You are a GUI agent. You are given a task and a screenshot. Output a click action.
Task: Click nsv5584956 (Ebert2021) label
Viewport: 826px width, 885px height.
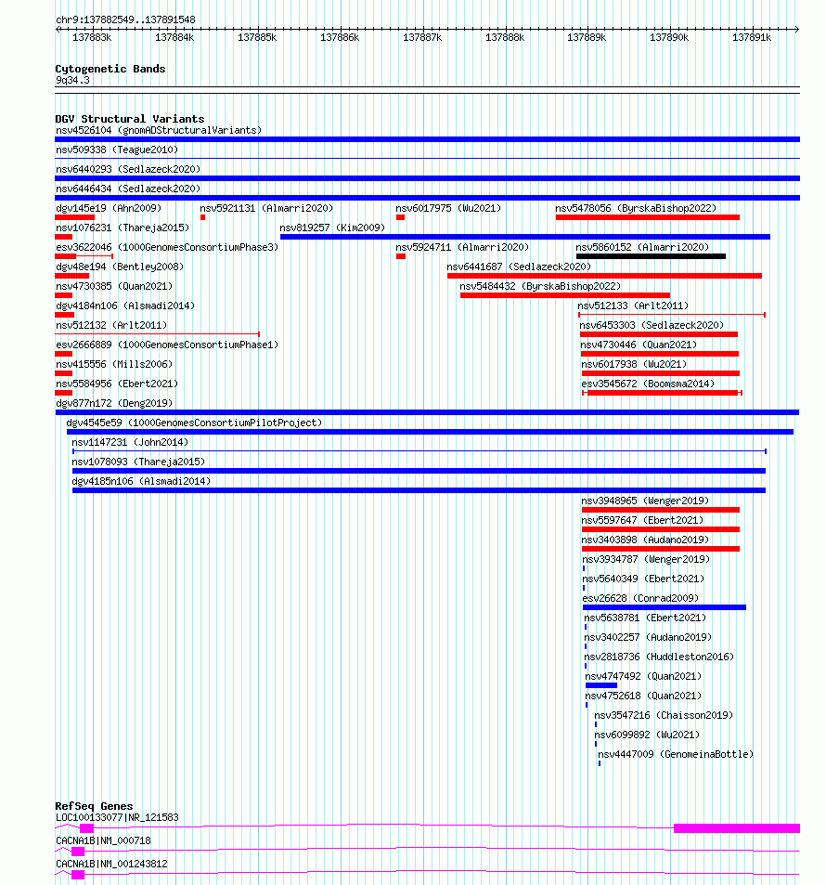pos(117,384)
